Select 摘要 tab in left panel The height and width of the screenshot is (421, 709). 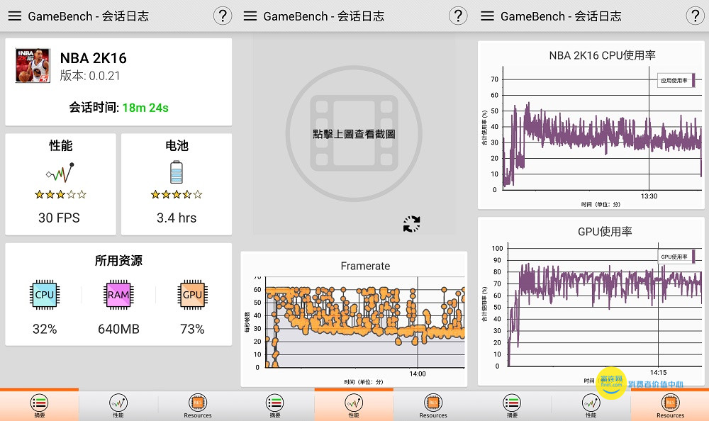39,405
